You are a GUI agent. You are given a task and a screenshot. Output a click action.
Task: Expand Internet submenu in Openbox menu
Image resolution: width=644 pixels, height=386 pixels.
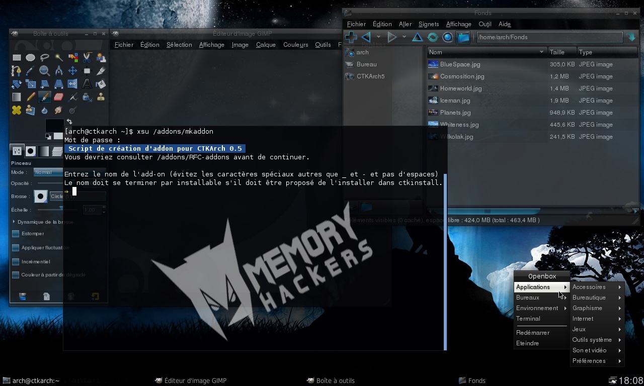tap(597, 319)
